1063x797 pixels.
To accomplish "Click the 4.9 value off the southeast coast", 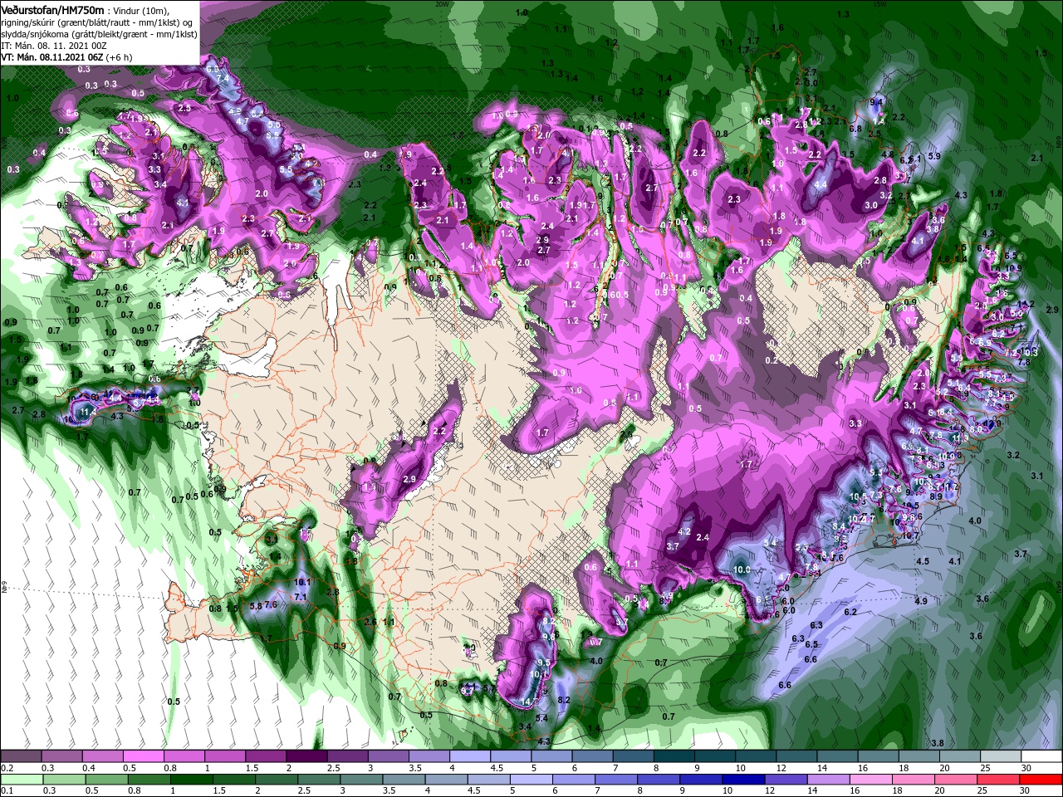I will 921,600.
